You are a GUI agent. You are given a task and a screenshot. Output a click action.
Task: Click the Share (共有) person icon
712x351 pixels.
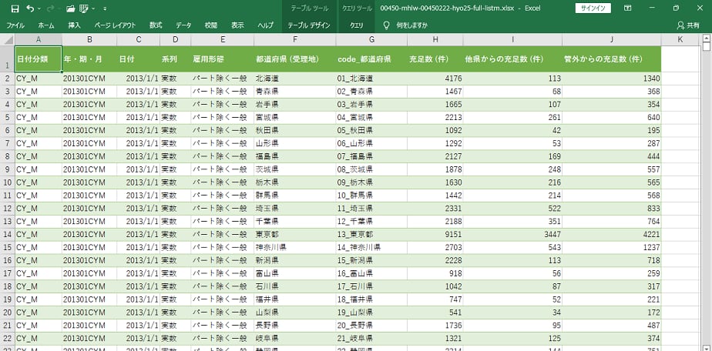click(680, 25)
